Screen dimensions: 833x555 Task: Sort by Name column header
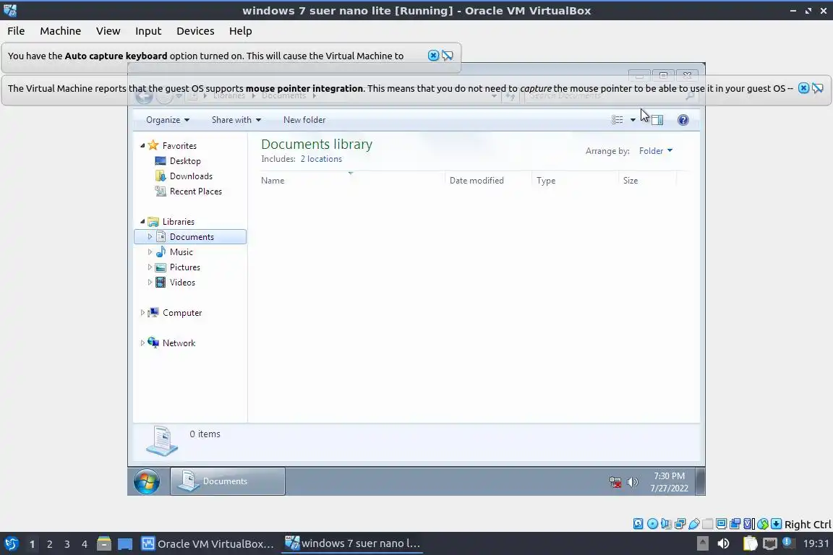(351, 181)
